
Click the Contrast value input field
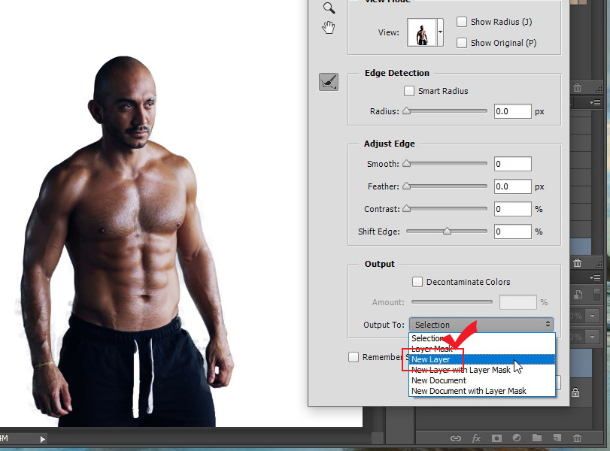pos(513,209)
